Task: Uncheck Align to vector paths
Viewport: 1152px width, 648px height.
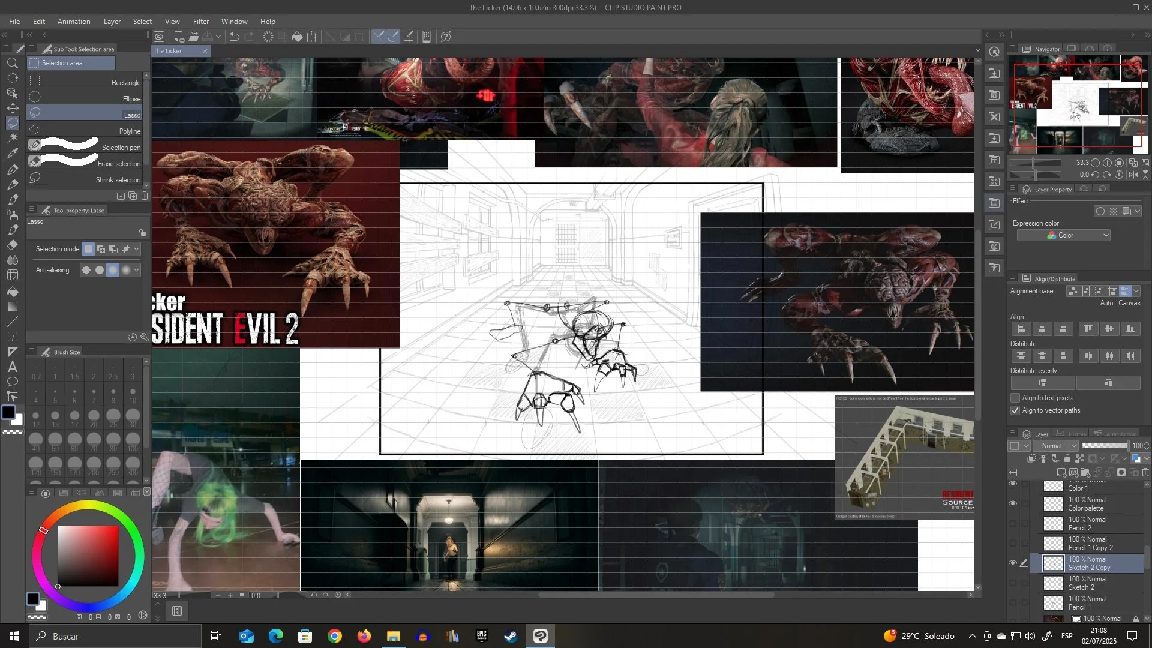Action: (x=1015, y=410)
